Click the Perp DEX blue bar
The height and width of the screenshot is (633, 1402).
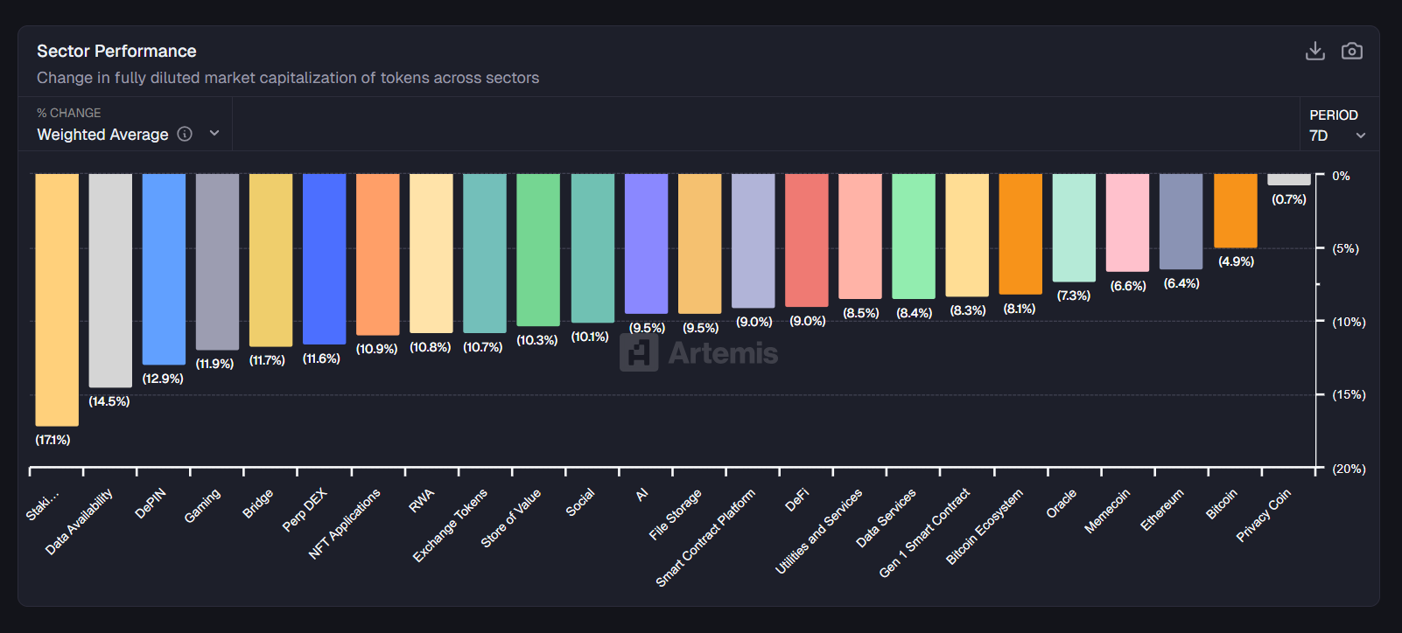[324, 259]
